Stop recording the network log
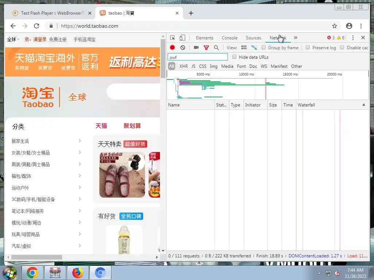 (x=172, y=47)
